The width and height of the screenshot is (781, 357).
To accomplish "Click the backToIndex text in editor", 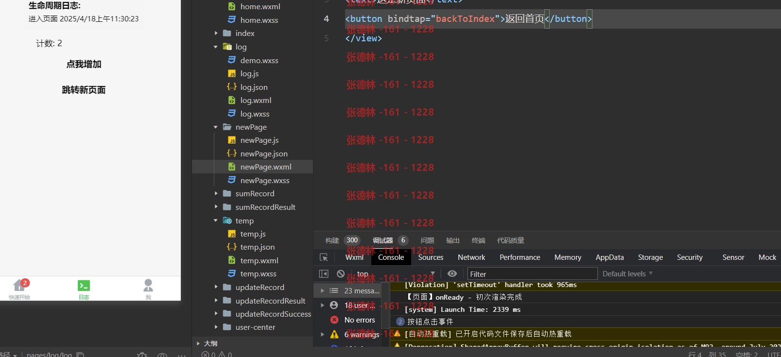I will click(x=465, y=18).
